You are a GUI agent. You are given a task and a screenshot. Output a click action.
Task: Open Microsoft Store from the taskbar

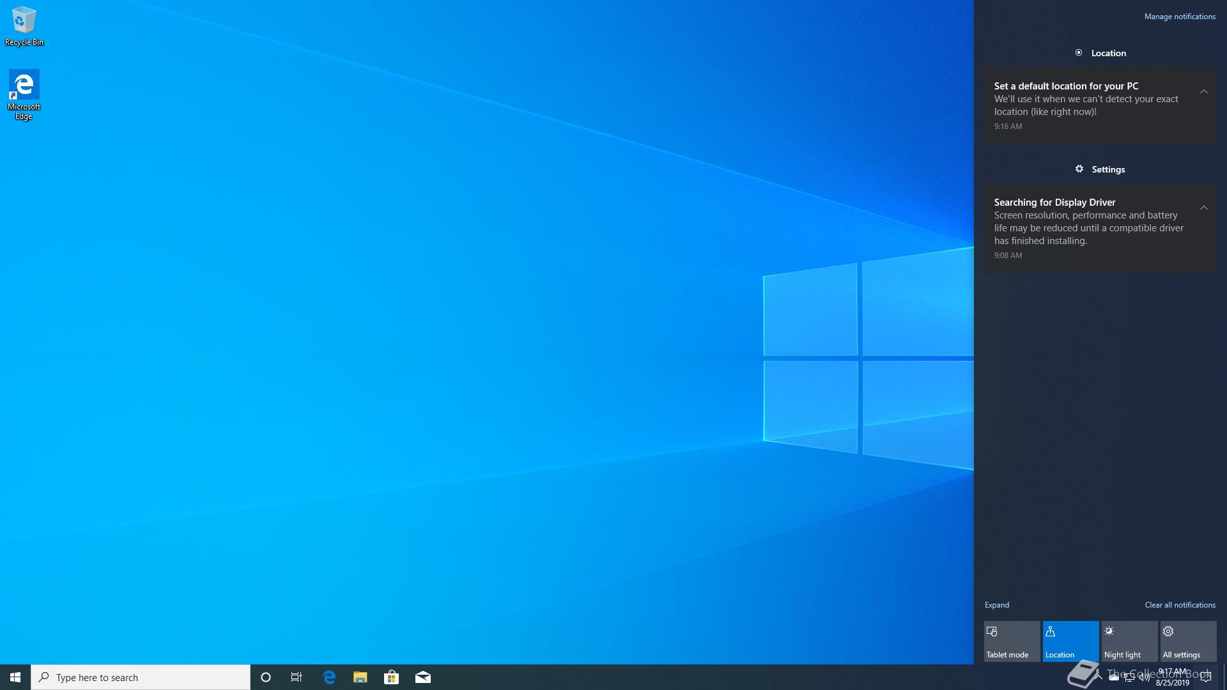click(391, 677)
